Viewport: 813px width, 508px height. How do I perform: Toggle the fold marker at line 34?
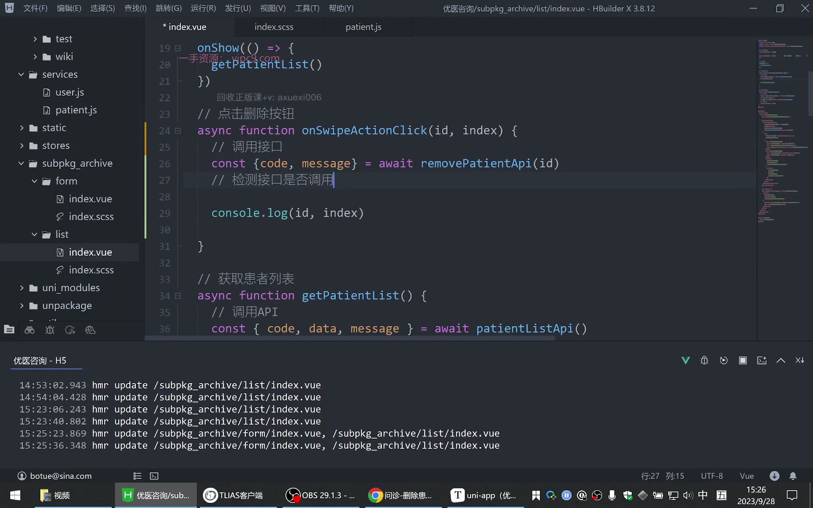point(178,296)
